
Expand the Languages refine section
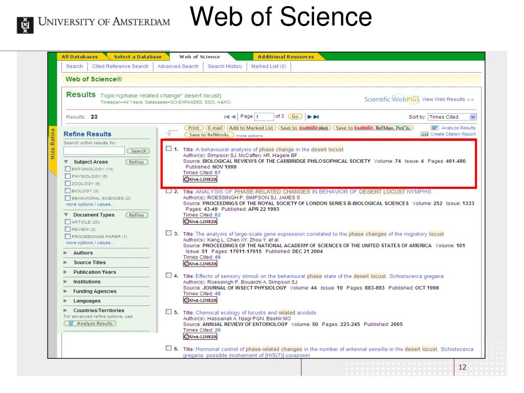click(66, 301)
